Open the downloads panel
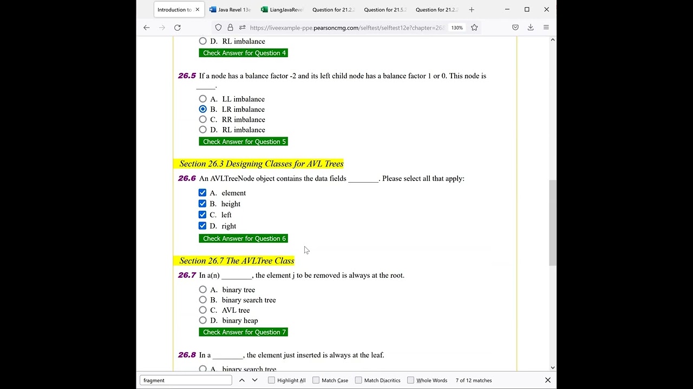This screenshot has width=693, height=389. pos(531,28)
